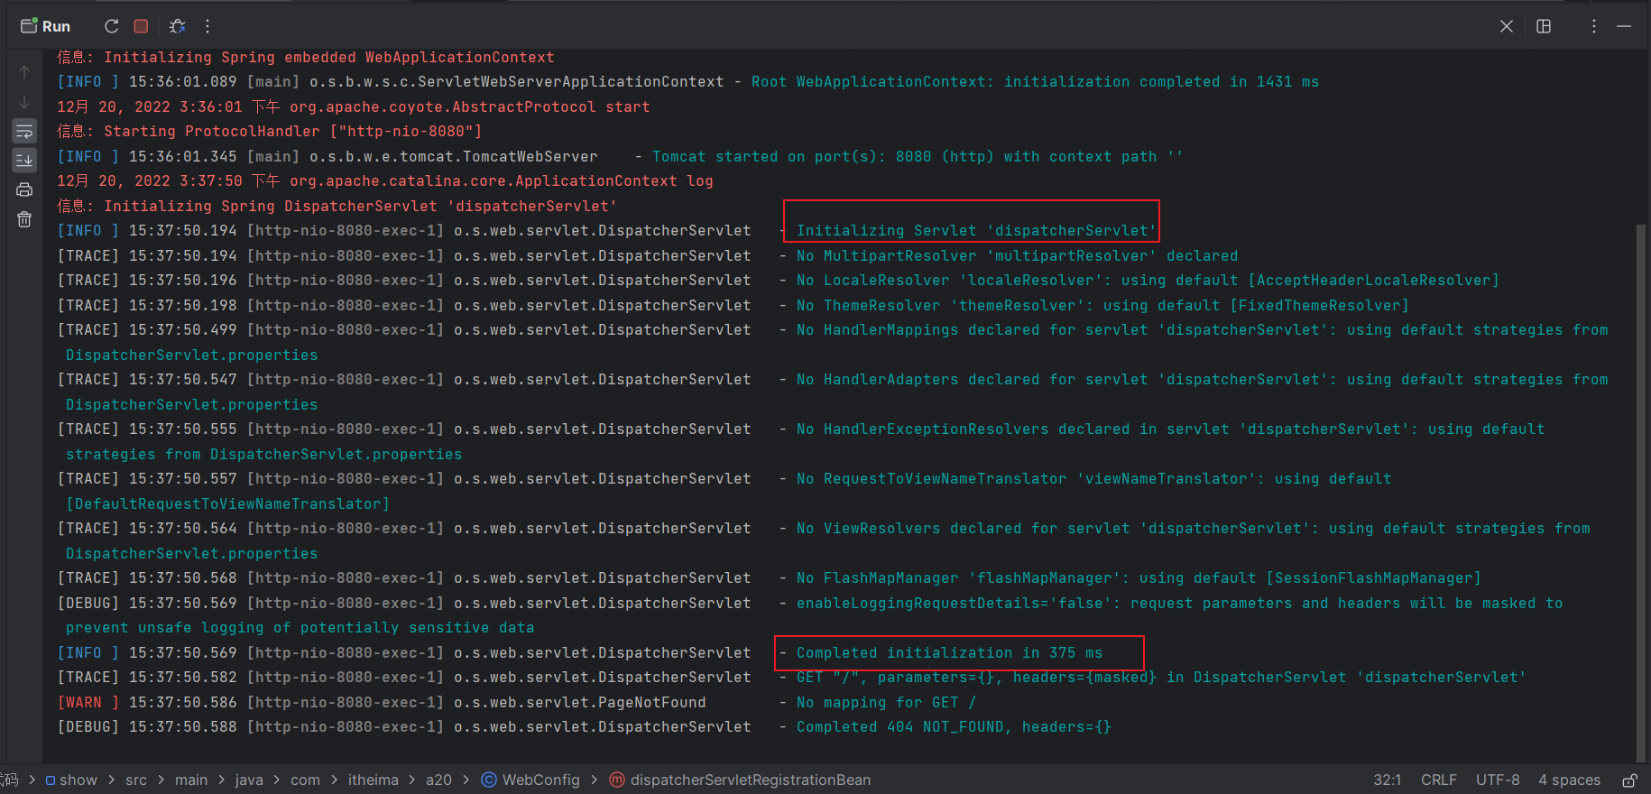The width and height of the screenshot is (1651, 794).
Task: Click the Rerun application icon
Action: [x=111, y=26]
